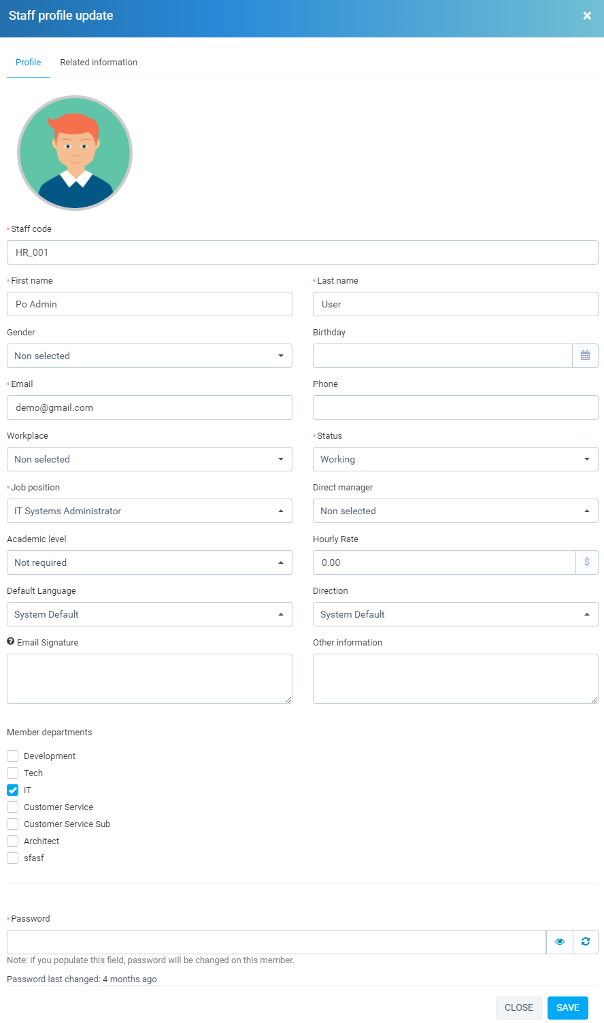
Task: Switch to the Related information tab
Action: coord(98,62)
